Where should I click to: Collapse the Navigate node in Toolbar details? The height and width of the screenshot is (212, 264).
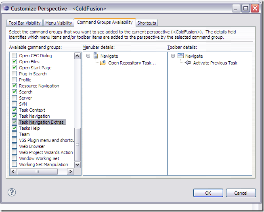[173, 56]
